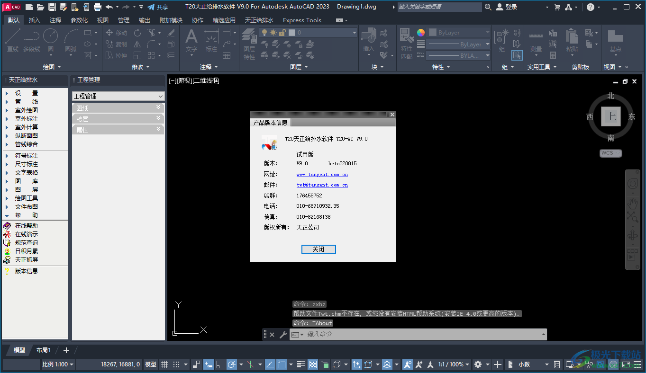Screen dimensions: 646x373
Task: Click the Move (移动) tool
Action: 116,33
